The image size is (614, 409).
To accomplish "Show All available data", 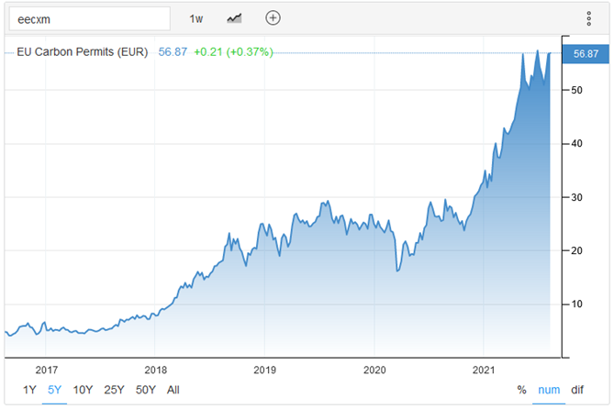I will tap(173, 390).
